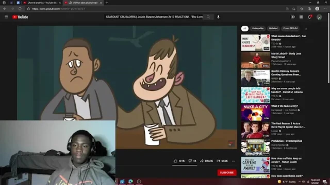Click the like/dislike ratio bar
330x185 pixels.
click(x=185, y=165)
